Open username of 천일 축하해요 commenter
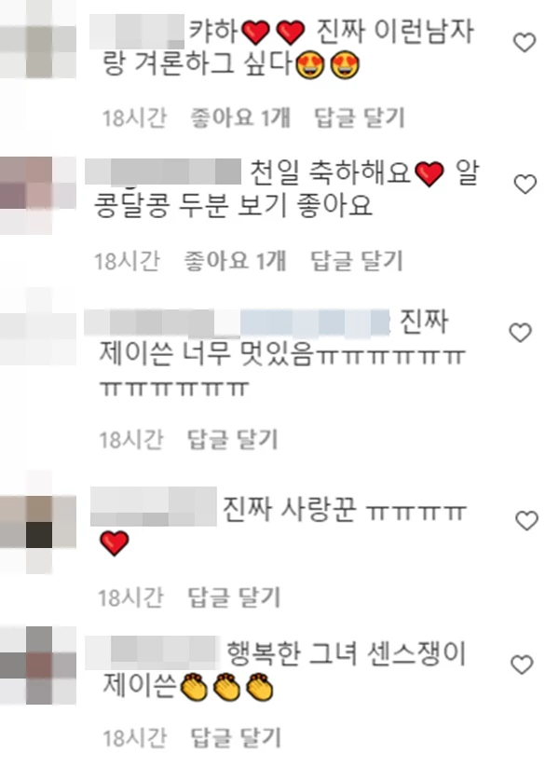Screen dimensions: 559x768 (x=163, y=171)
